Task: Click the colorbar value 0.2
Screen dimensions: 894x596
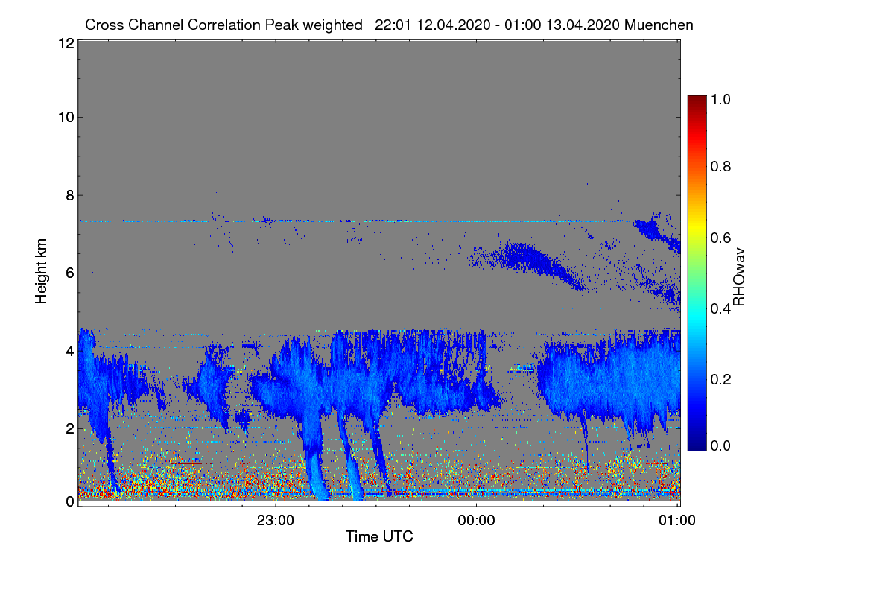Action: [720, 378]
